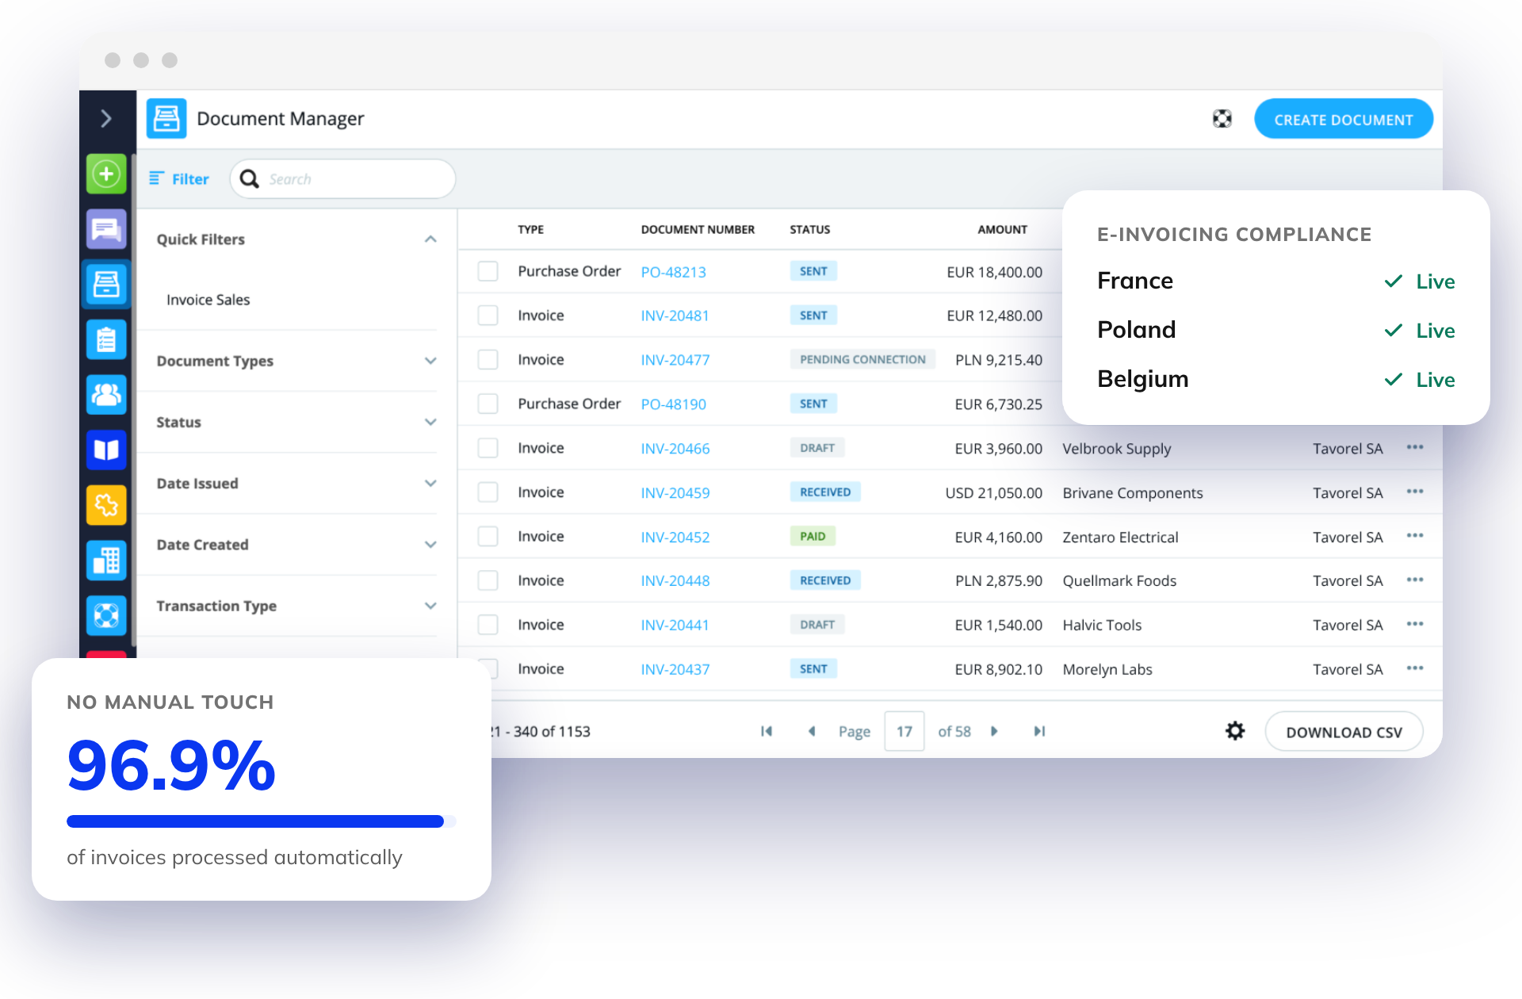The height and width of the screenshot is (999, 1522).
Task: Toggle the Filter panel button
Action: (x=179, y=178)
